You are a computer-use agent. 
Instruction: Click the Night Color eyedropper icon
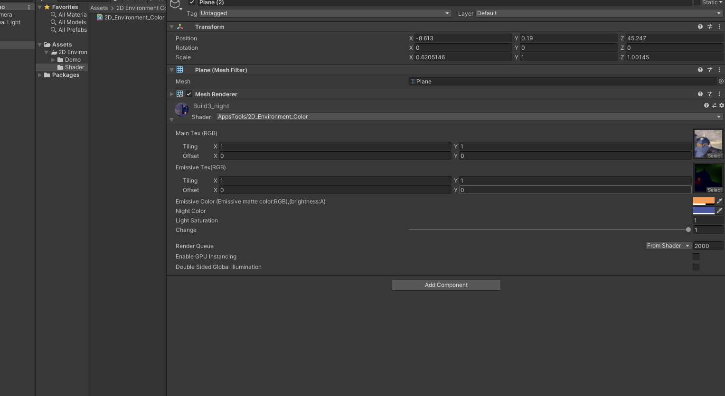click(720, 211)
